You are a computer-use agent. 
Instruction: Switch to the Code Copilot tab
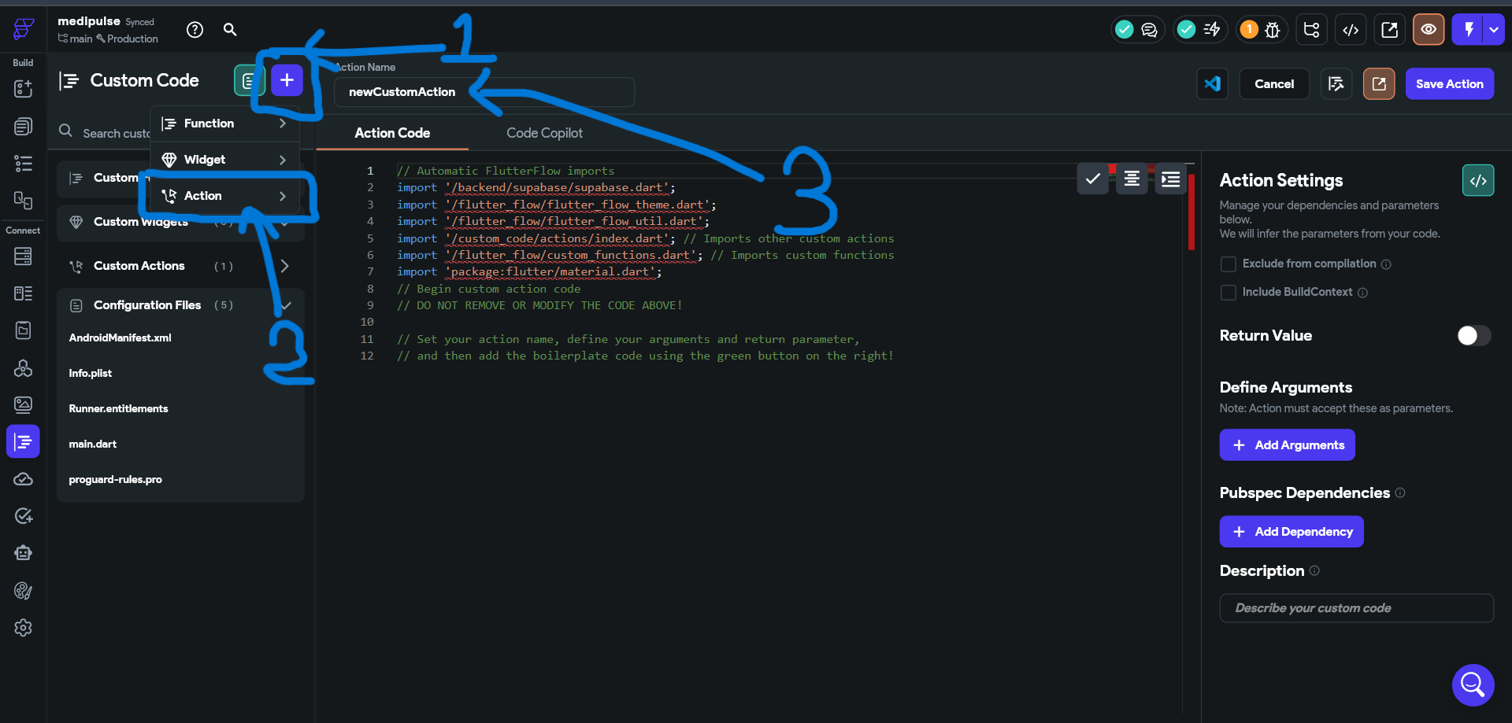click(544, 133)
